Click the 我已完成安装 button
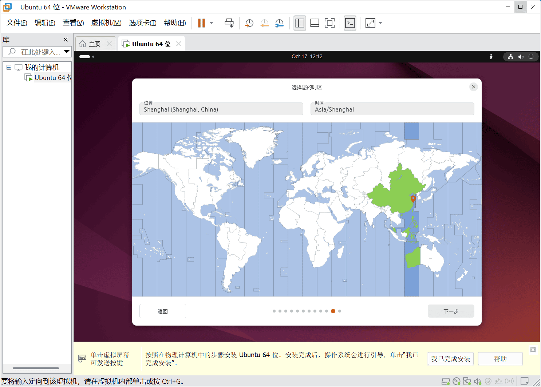This screenshot has height=387, width=541. tap(451, 359)
